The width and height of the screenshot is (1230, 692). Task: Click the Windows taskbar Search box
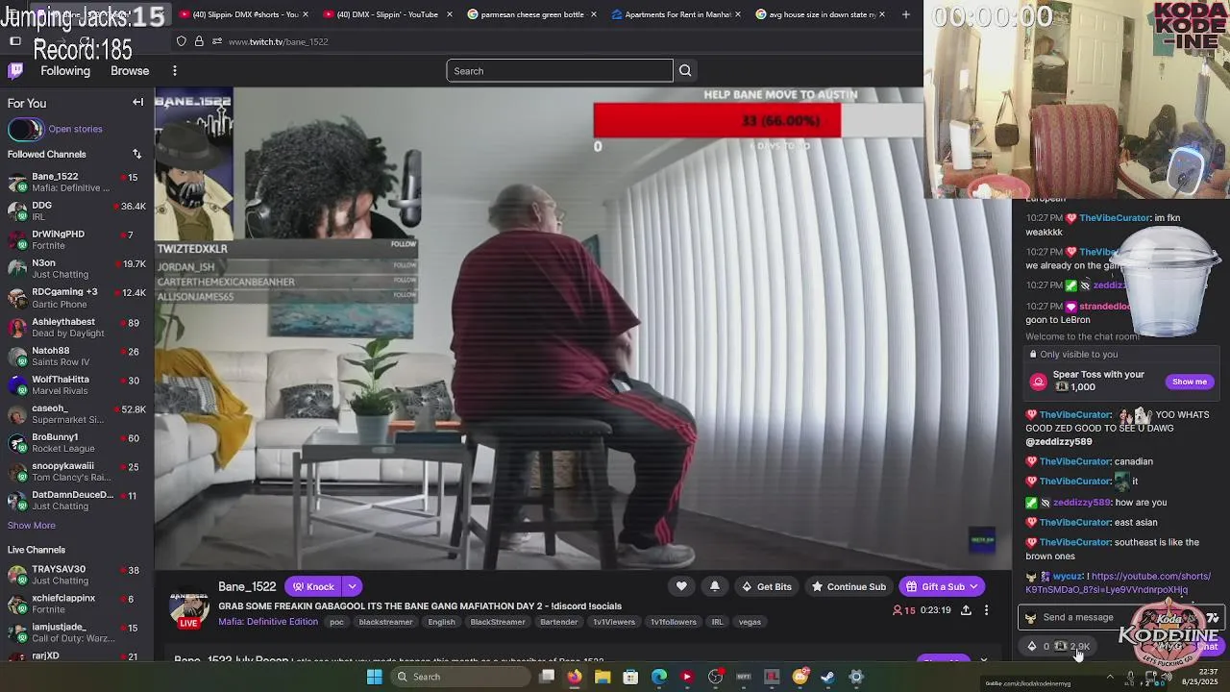[x=461, y=677]
